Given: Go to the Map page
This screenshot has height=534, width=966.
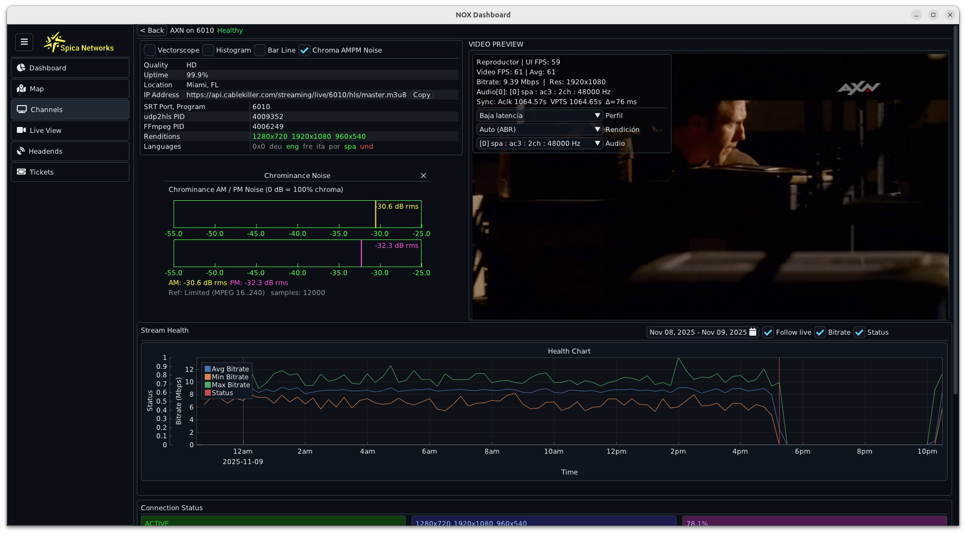Looking at the screenshot, I should click(70, 89).
